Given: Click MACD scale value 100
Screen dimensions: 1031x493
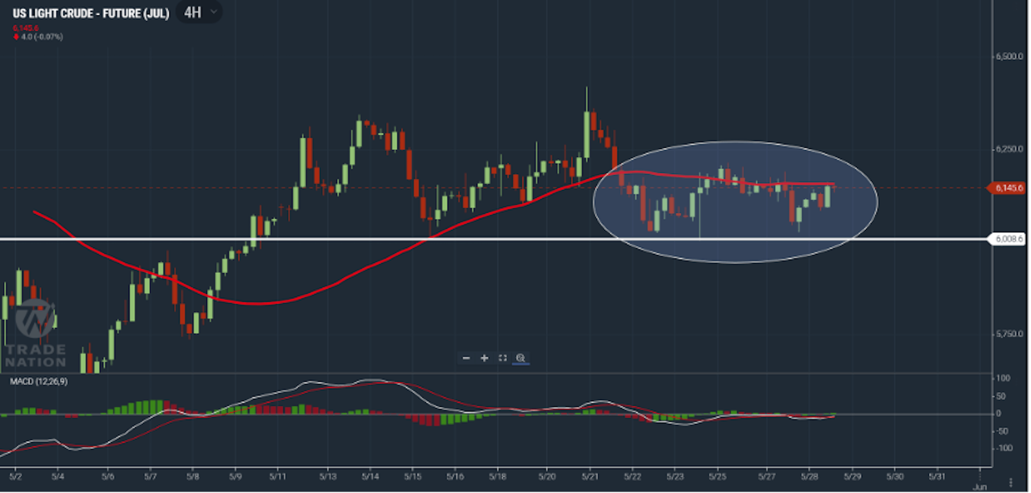Looking at the screenshot, I should tap(1003, 379).
